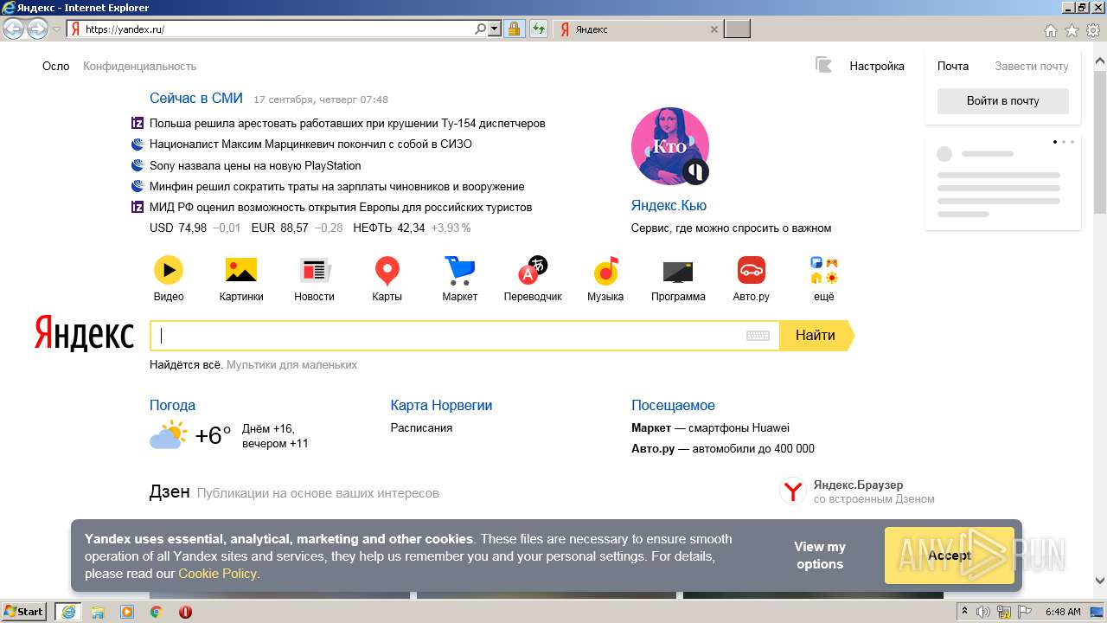Viewport: 1107px width, 623px height.
Task: Open the IE Tools gear icon
Action: [x=1093, y=30]
